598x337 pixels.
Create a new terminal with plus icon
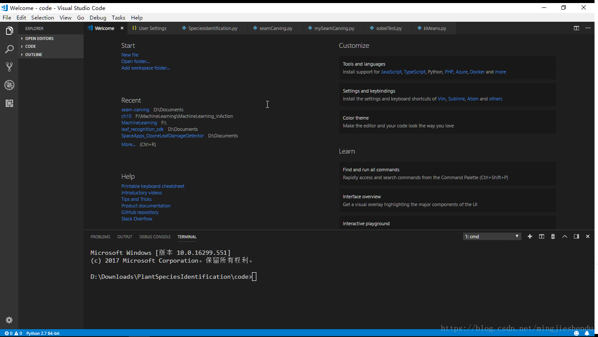tap(530, 237)
